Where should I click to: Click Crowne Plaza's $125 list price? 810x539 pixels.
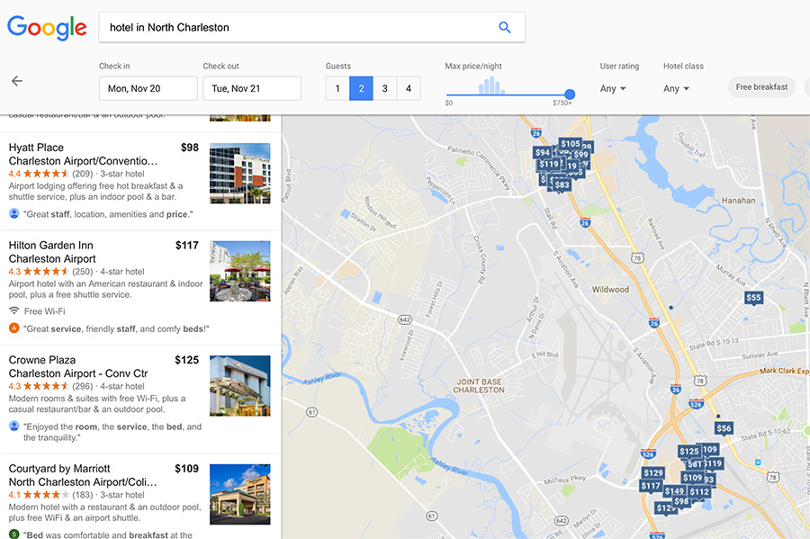click(x=186, y=360)
